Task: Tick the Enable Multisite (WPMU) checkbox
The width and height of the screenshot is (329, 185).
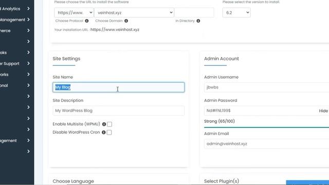Action: coord(109,124)
